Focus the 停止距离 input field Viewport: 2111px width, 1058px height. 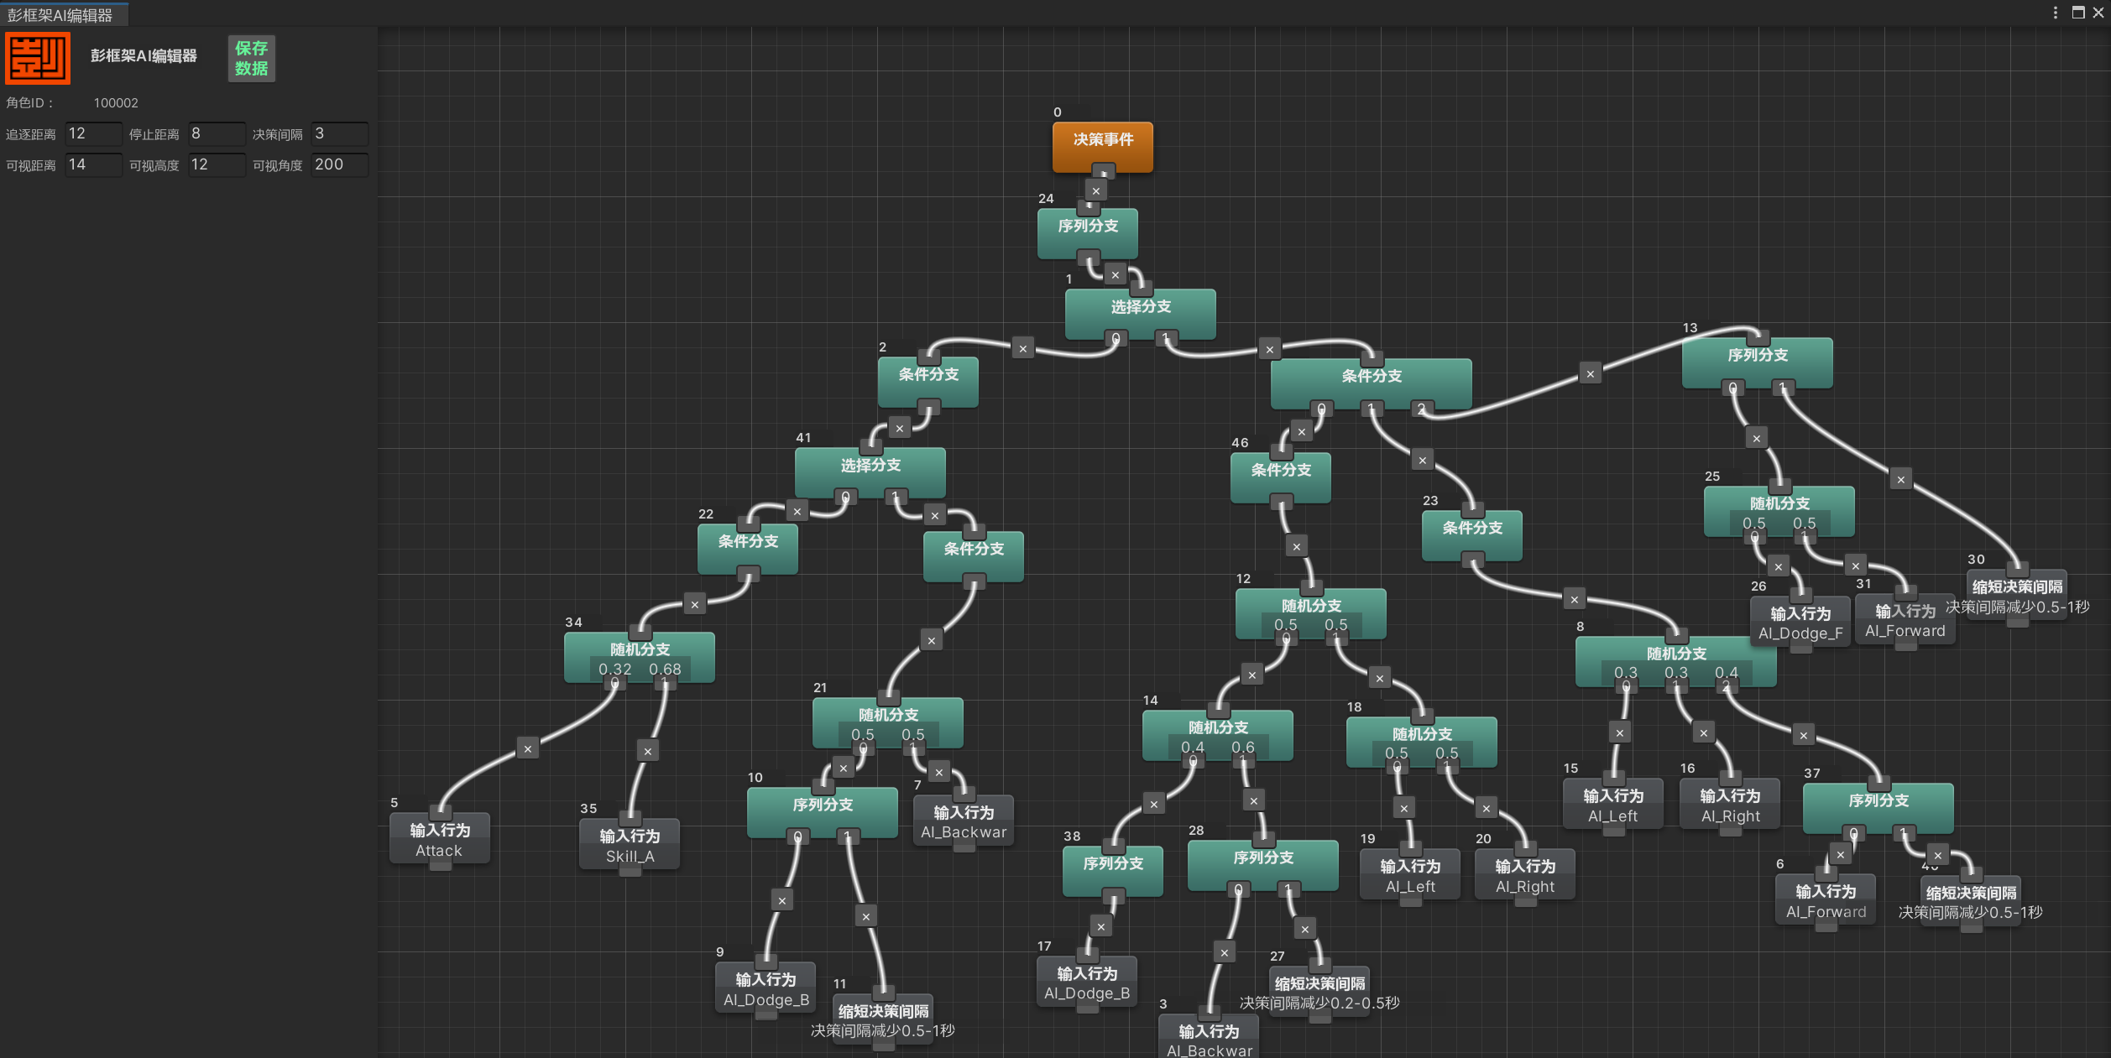217,134
